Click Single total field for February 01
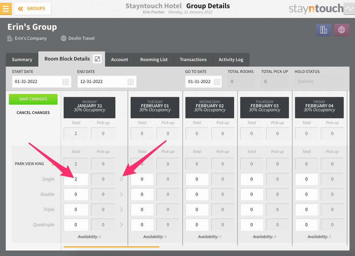Image resolution: width=355 pixels, height=256 pixels. [x=142, y=179]
